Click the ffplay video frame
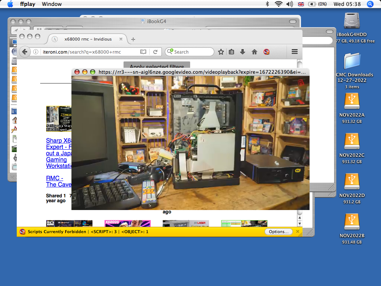 tap(190, 143)
